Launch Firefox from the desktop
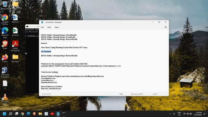Viewport: 208px width, 117px height. coord(5,58)
